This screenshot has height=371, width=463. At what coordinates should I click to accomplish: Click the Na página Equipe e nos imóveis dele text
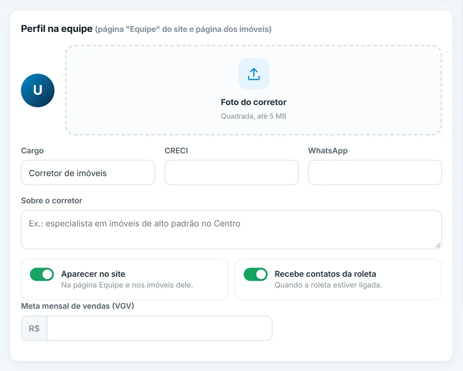click(x=127, y=285)
